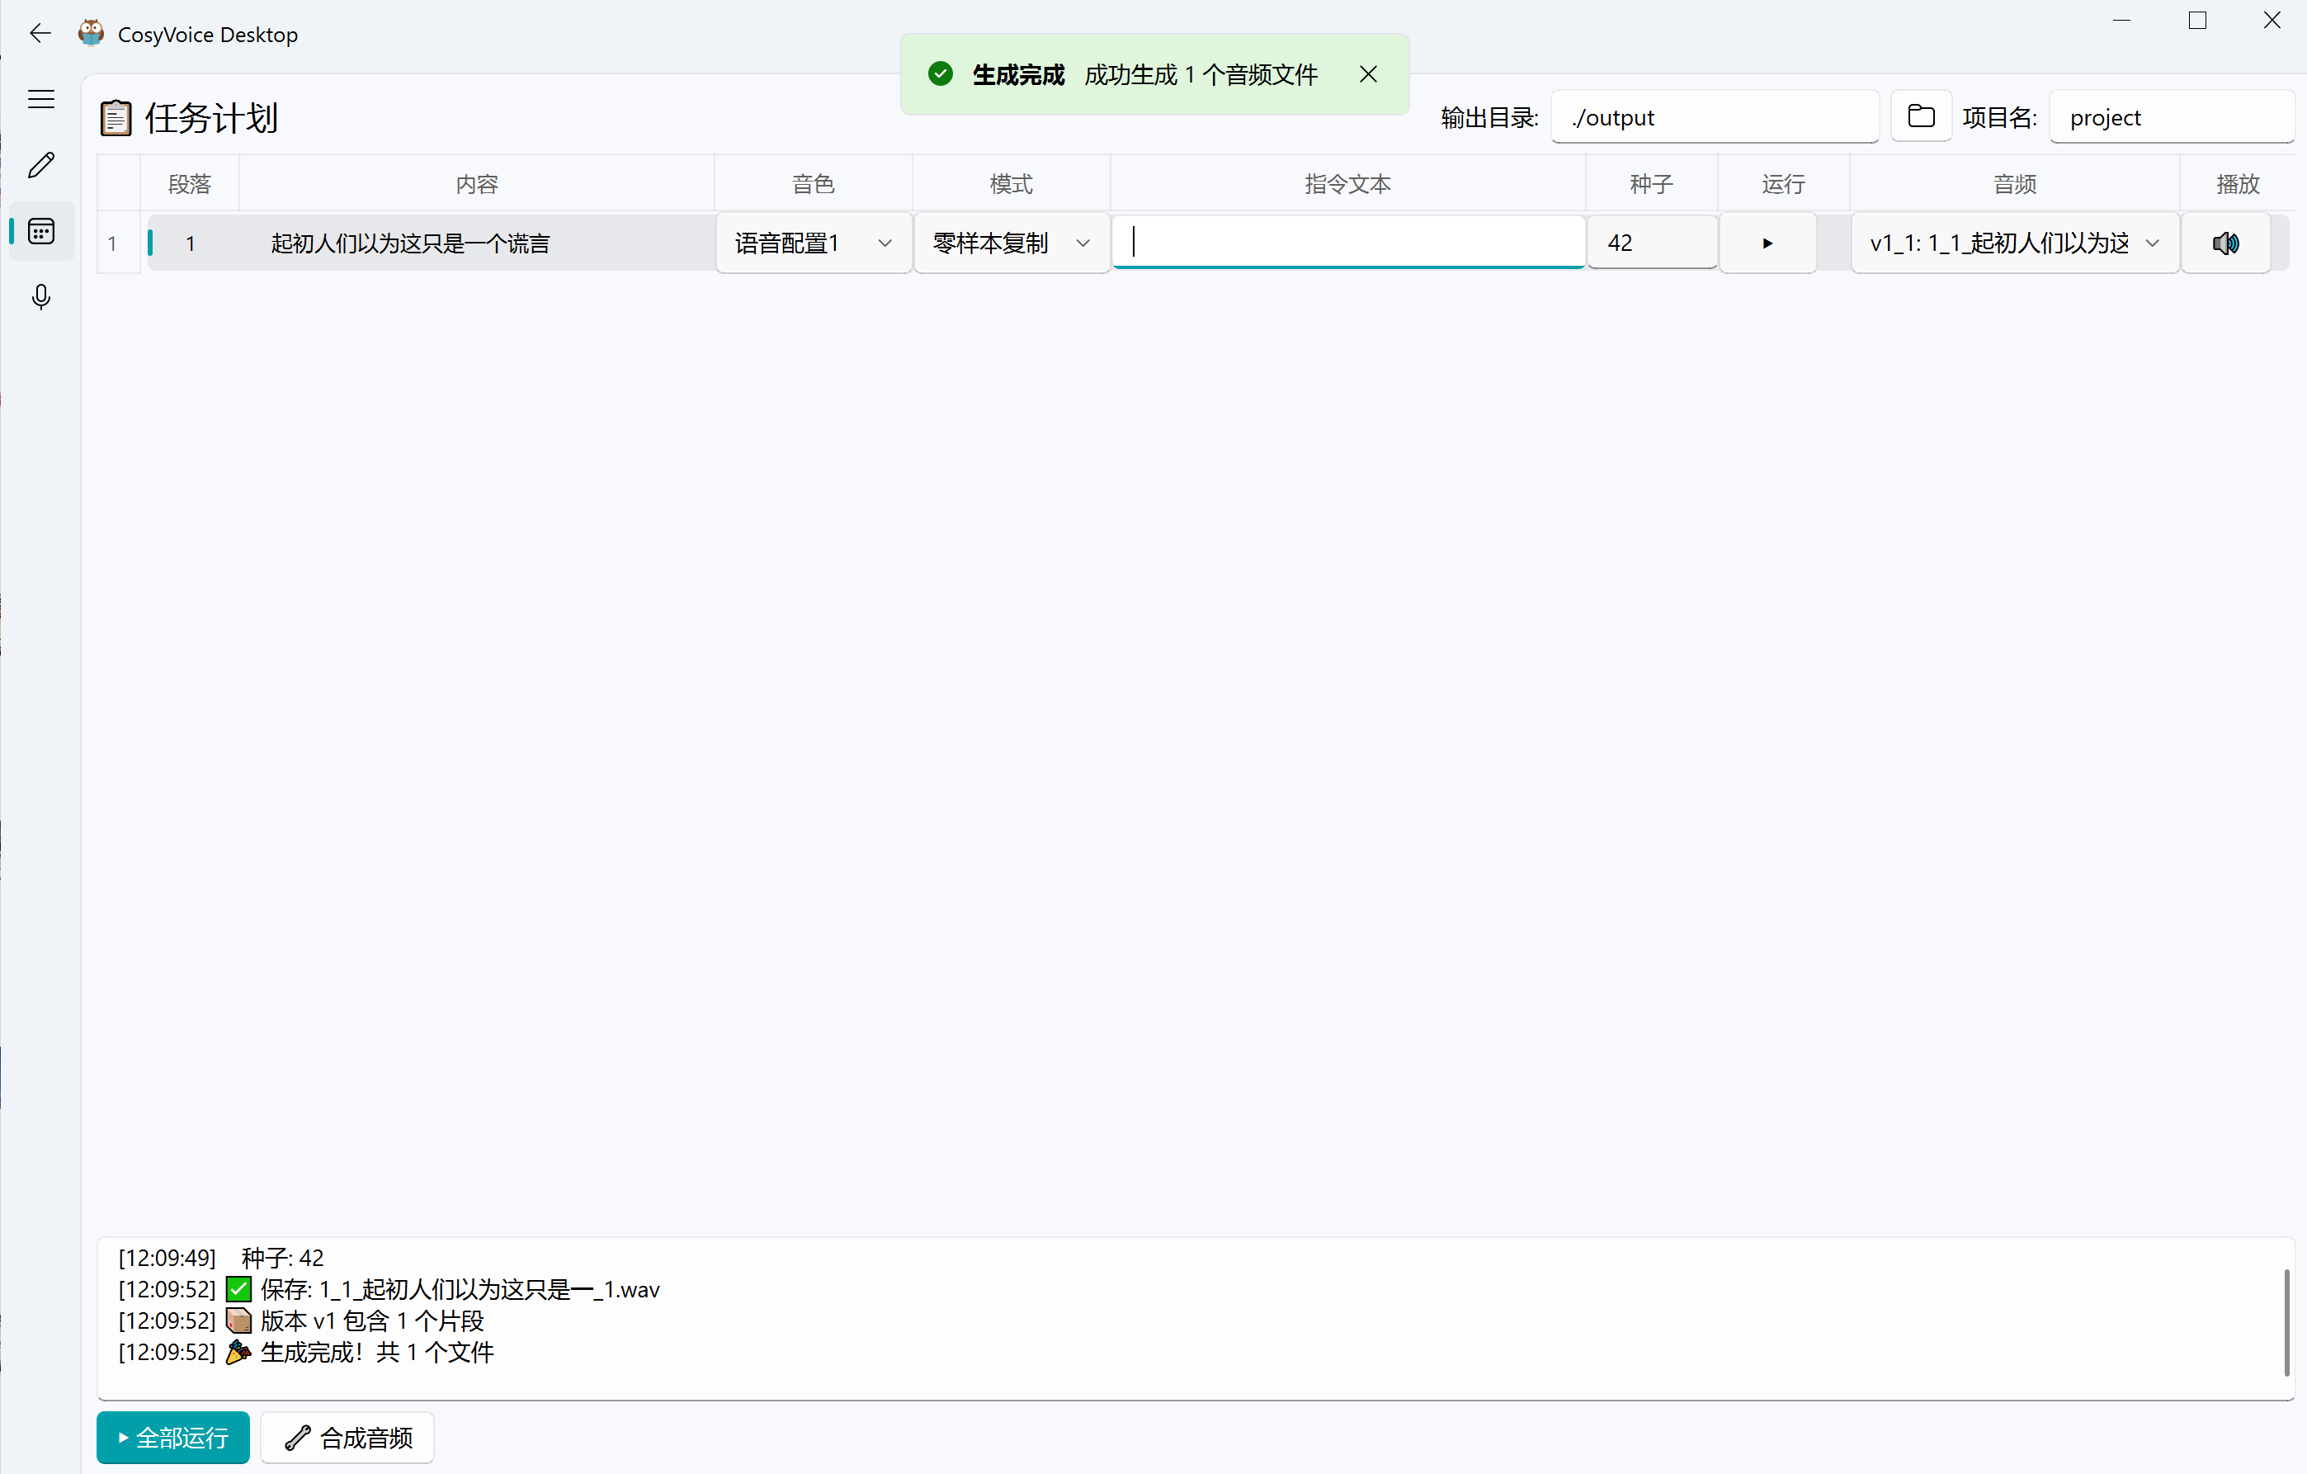Click the empty 指令文本 instruction field
2307x1474 pixels.
tap(1347, 243)
